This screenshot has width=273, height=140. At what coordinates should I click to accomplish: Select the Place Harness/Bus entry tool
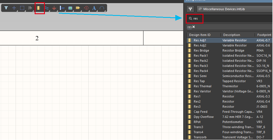[62, 8]
